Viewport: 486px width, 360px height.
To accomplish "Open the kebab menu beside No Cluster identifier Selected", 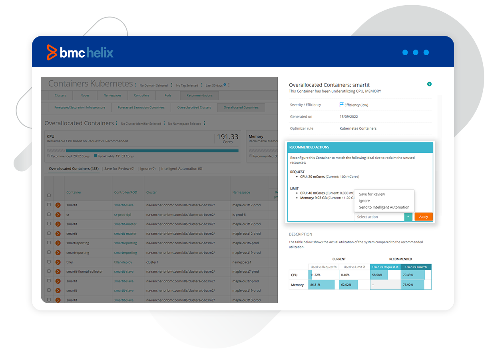I will click(x=164, y=122).
